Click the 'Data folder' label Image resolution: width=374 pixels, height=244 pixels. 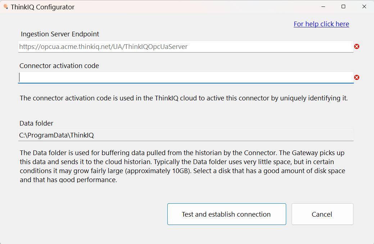[x=36, y=123]
